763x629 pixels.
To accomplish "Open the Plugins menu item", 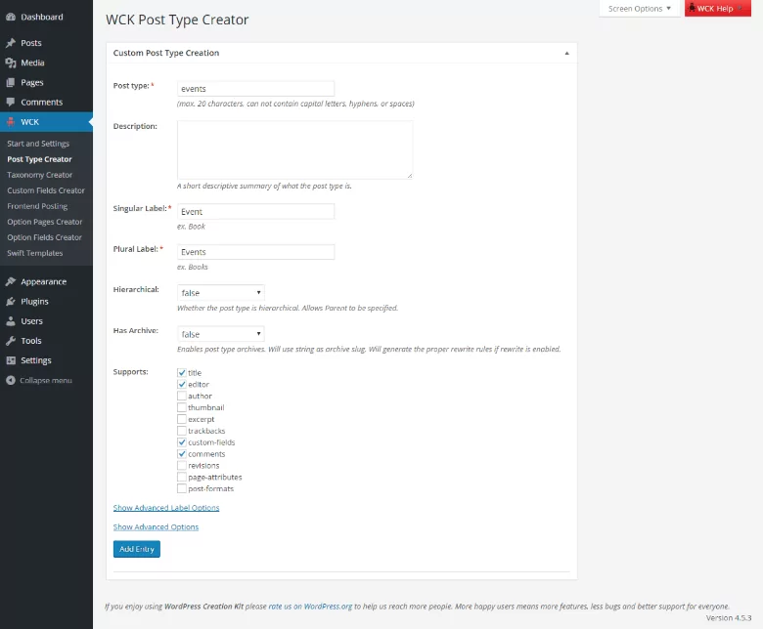I will (x=46, y=302).
